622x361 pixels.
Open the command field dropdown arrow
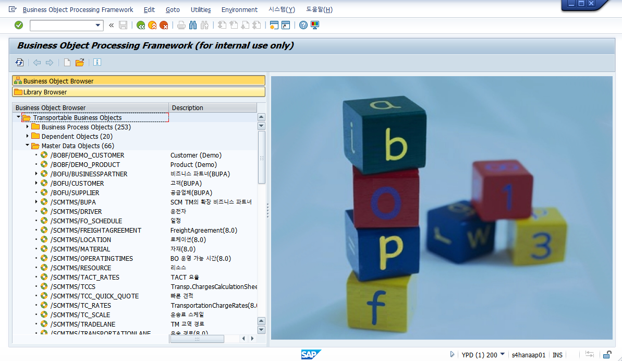(97, 26)
